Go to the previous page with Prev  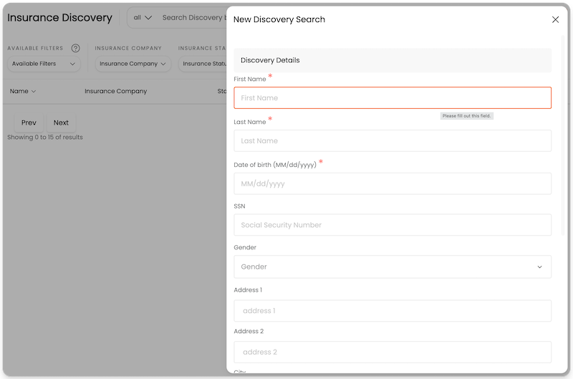click(x=29, y=123)
